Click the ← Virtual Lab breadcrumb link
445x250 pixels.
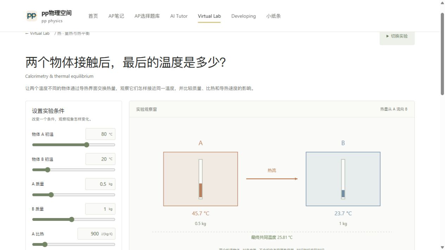click(x=37, y=33)
